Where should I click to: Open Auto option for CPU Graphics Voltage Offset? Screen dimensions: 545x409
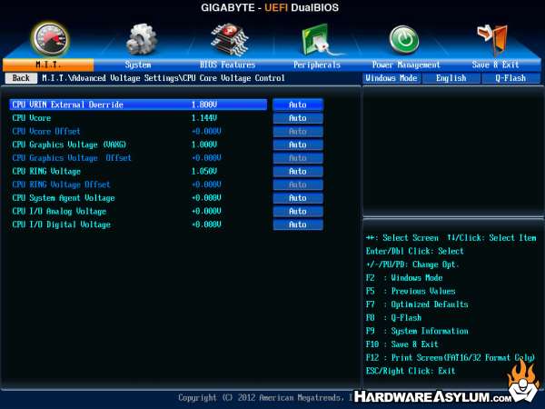coord(298,158)
